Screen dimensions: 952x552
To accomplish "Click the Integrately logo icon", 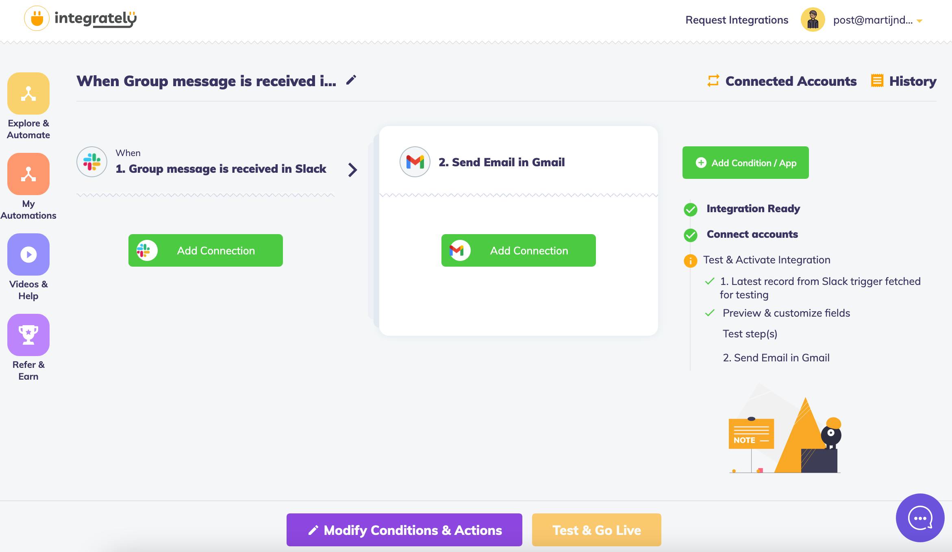I will click(37, 19).
